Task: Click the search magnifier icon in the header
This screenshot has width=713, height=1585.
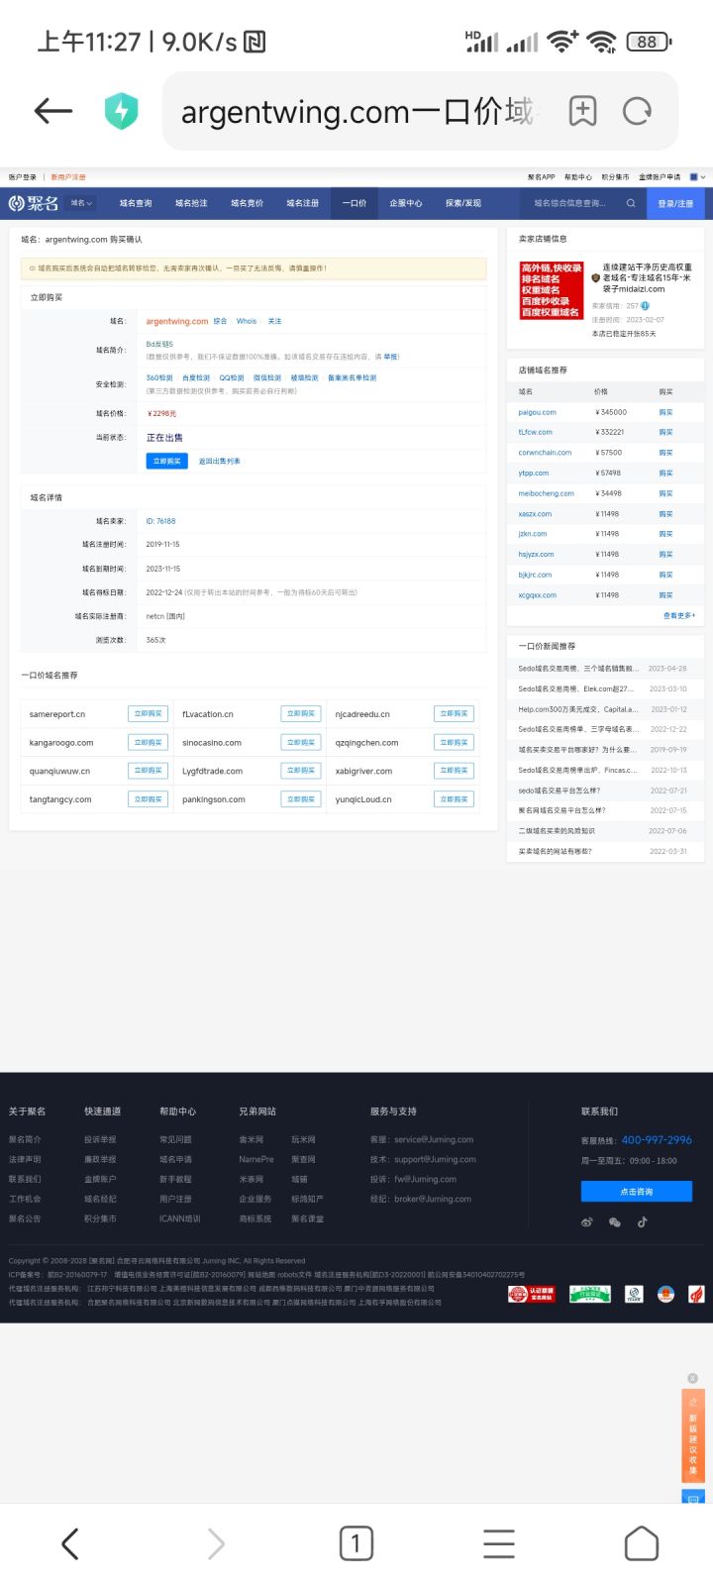Action: (x=631, y=203)
